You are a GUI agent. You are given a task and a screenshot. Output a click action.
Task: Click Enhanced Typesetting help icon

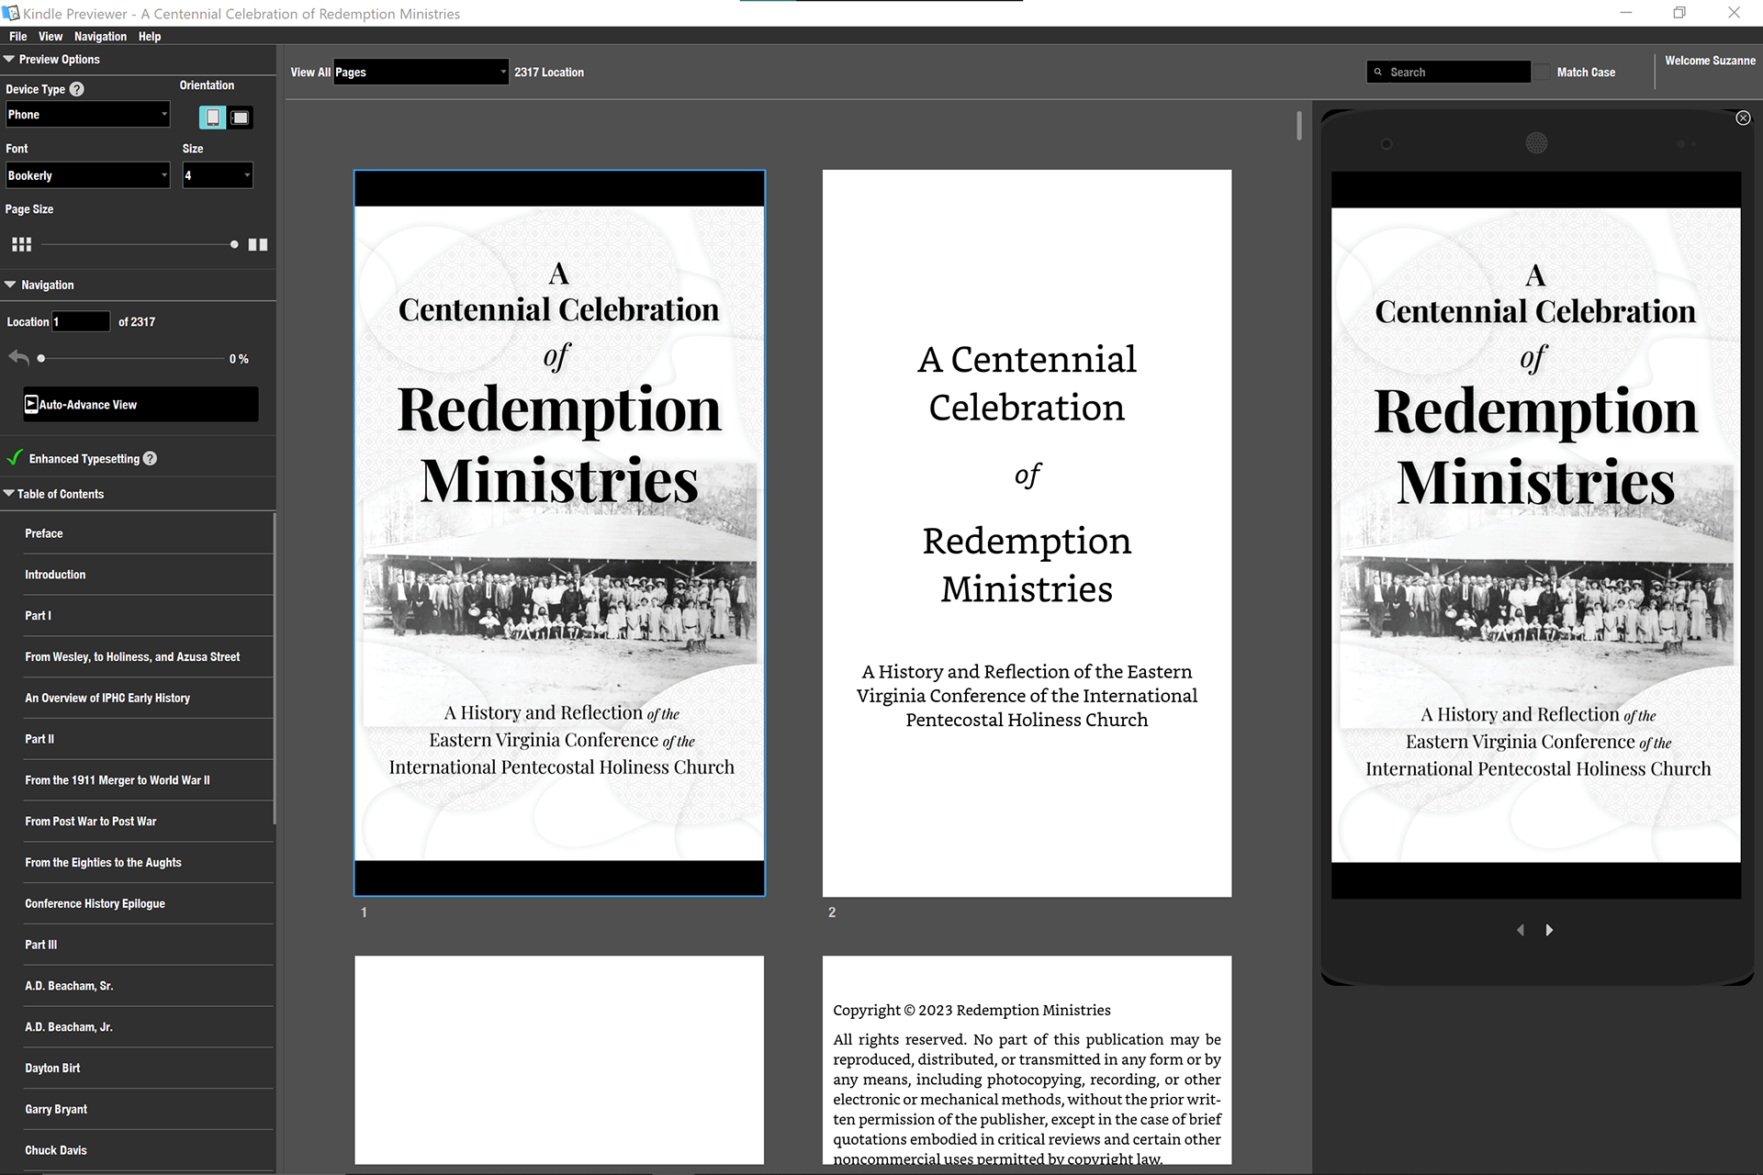click(150, 458)
